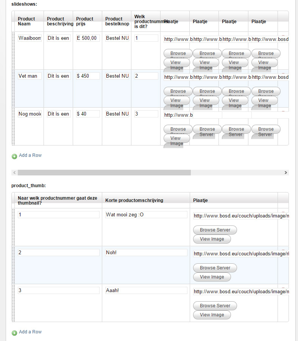Grab the drag handle of the Waaiboom row
The width and height of the screenshot is (298, 341).
pos(13,51)
